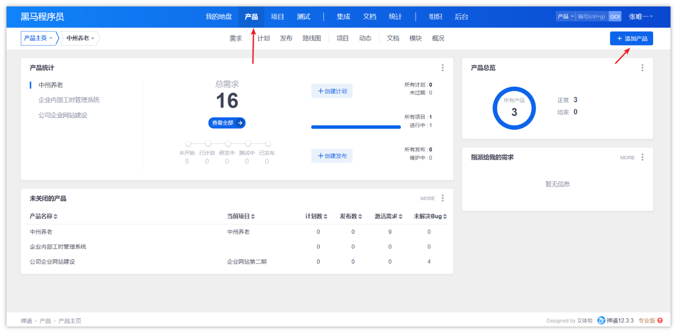
Task: Sort the table by 计划数 column
Action: 316,216
